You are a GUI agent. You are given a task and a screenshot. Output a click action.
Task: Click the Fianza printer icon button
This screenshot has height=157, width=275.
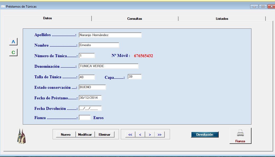coord(240,136)
